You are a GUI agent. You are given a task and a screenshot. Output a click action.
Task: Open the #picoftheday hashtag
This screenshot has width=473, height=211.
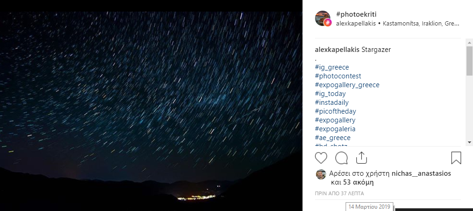pos(335,111)
